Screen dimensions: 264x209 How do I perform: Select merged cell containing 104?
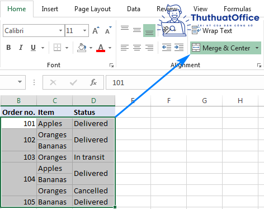(18, 179)
